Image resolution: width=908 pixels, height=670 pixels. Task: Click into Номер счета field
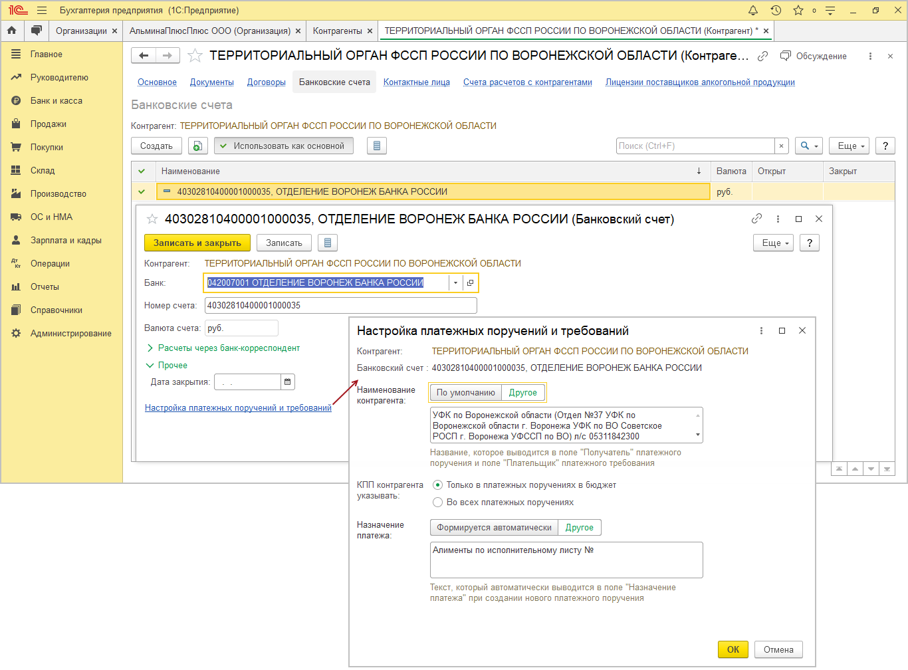[x=340, y=306]
